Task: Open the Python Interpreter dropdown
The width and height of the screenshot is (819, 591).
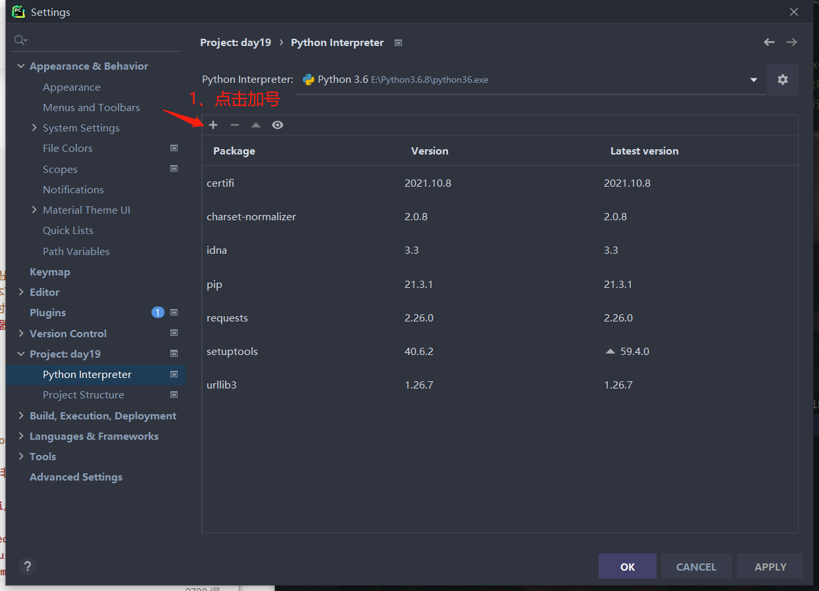Action: click(x=531, y=80)
